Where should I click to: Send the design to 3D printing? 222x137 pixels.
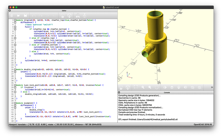coord(85,16)
